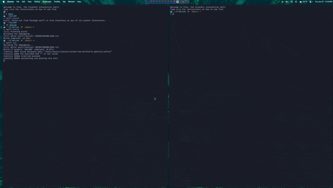Screen dimensions: 333x188
Task: Open the Tab menu
Action: (x=64, y=2)
